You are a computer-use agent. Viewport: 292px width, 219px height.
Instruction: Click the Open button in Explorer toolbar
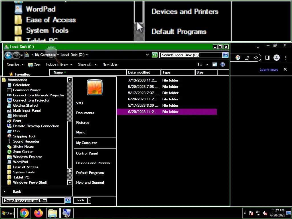[35, 64]
